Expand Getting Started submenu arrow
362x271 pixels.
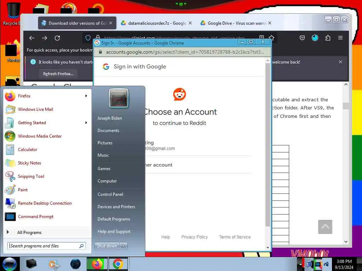(86, 122)
